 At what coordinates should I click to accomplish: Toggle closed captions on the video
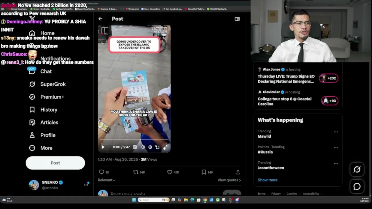coord(135,147)
